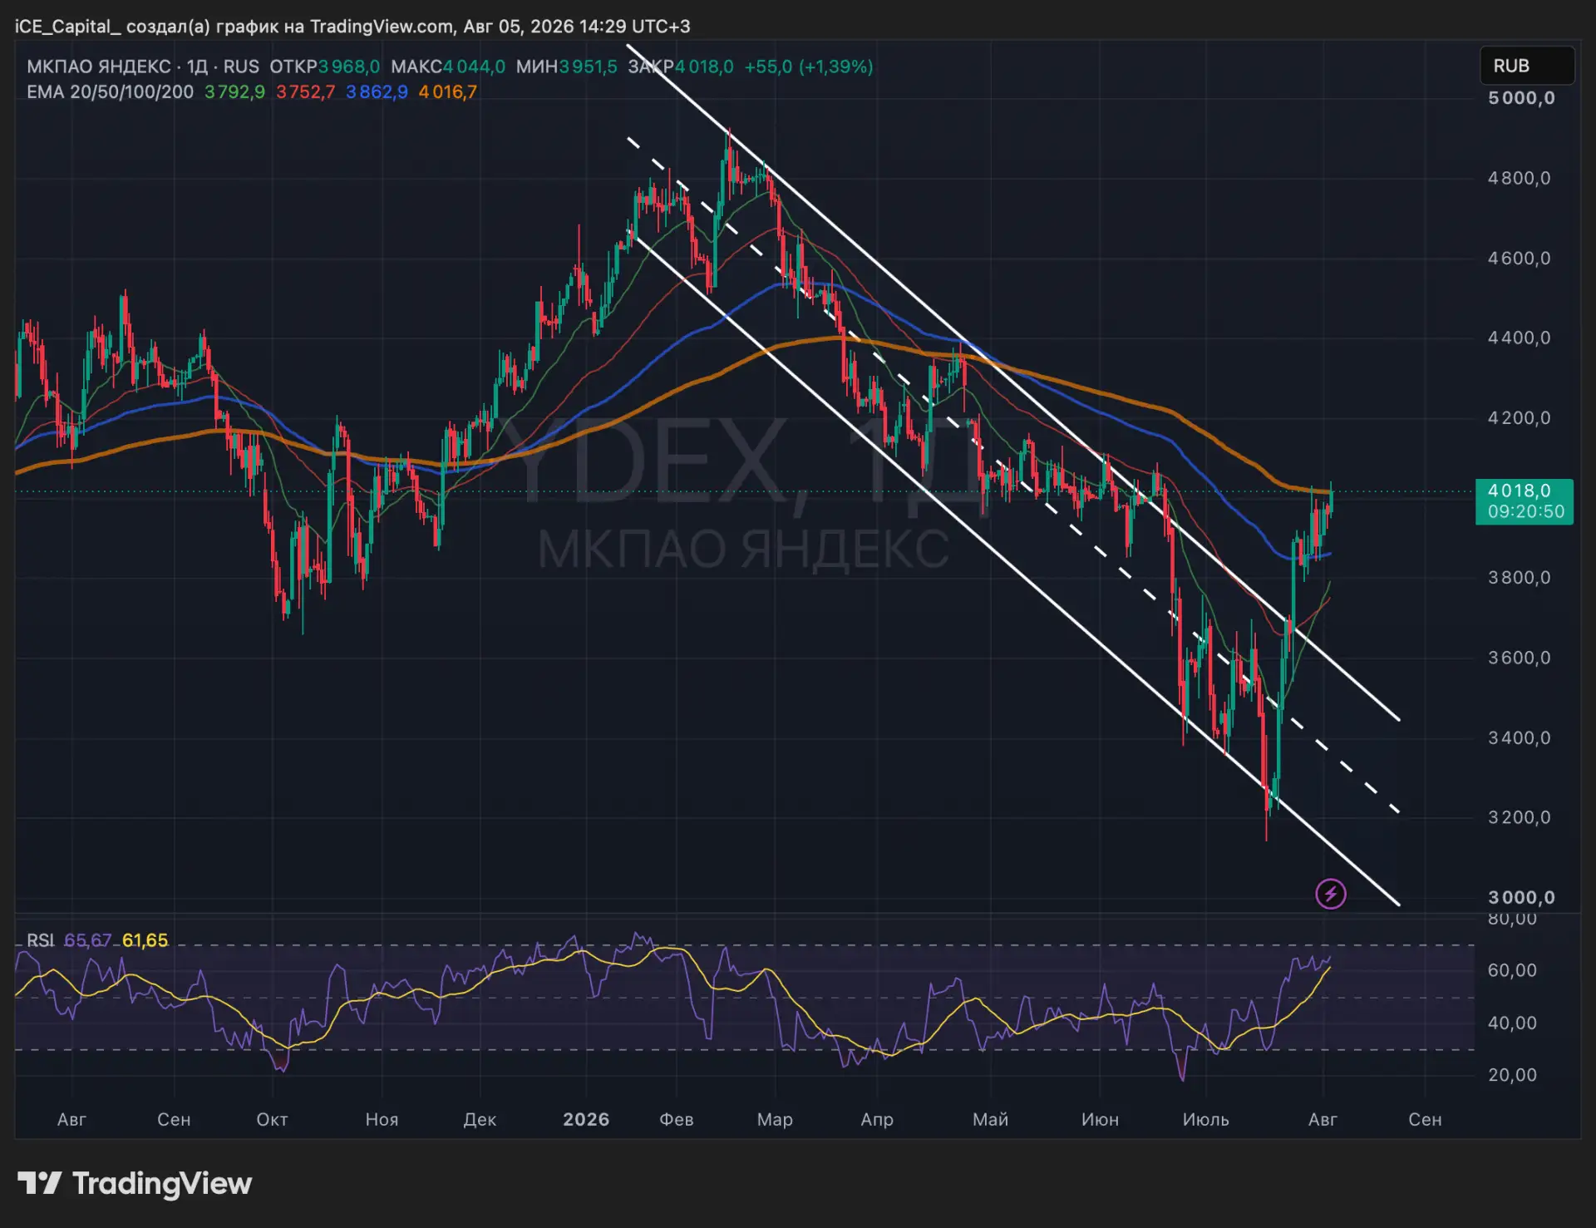Click the МИН low value 3951,5
Viewport: 1596px width, 1228px height.
[x=589, y=67]
